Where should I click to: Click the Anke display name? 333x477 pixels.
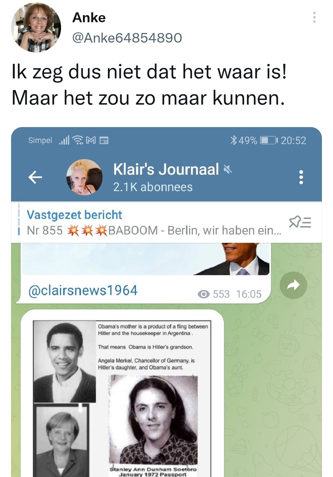[89, 18]
